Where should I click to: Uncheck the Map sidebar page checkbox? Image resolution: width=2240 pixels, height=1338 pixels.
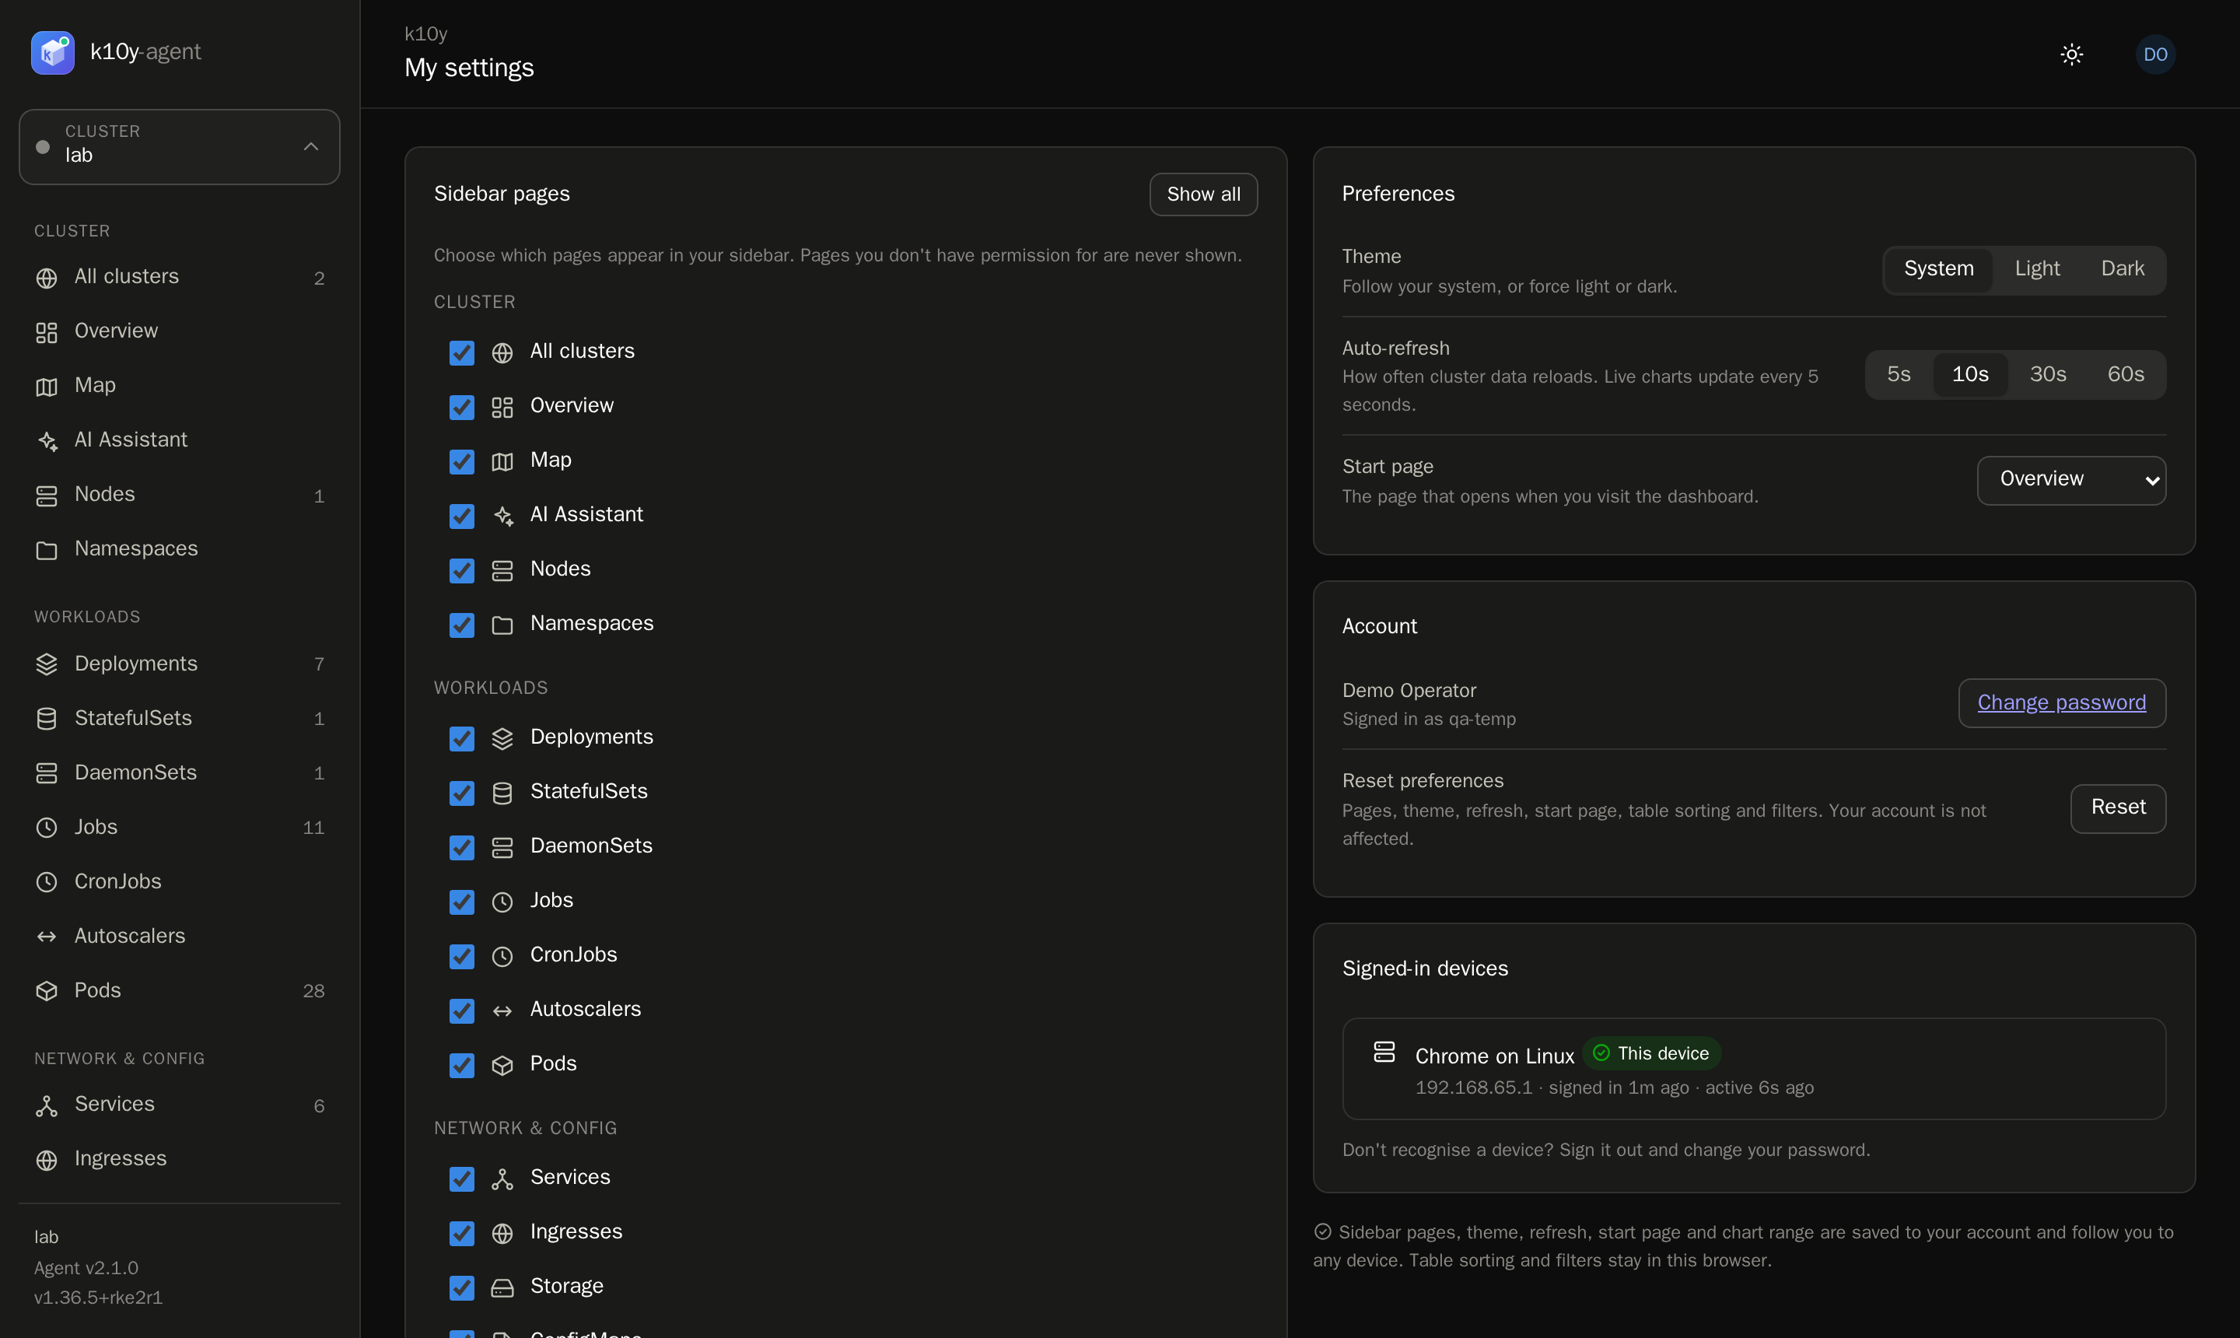461,461
